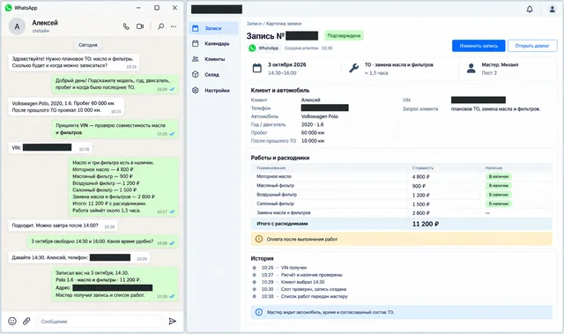Image resolution: width=564 pixels, height=334 pixels.
Task: Select the message '3 октября свободно 14:30 и 16:00'
Action: (102, 241)
